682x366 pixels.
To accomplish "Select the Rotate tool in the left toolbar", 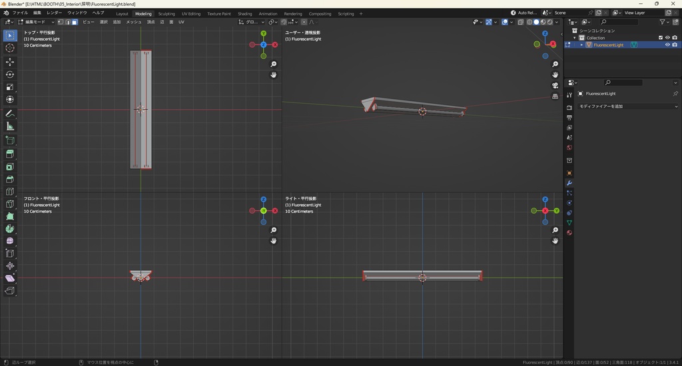I will tap(10, 74).
